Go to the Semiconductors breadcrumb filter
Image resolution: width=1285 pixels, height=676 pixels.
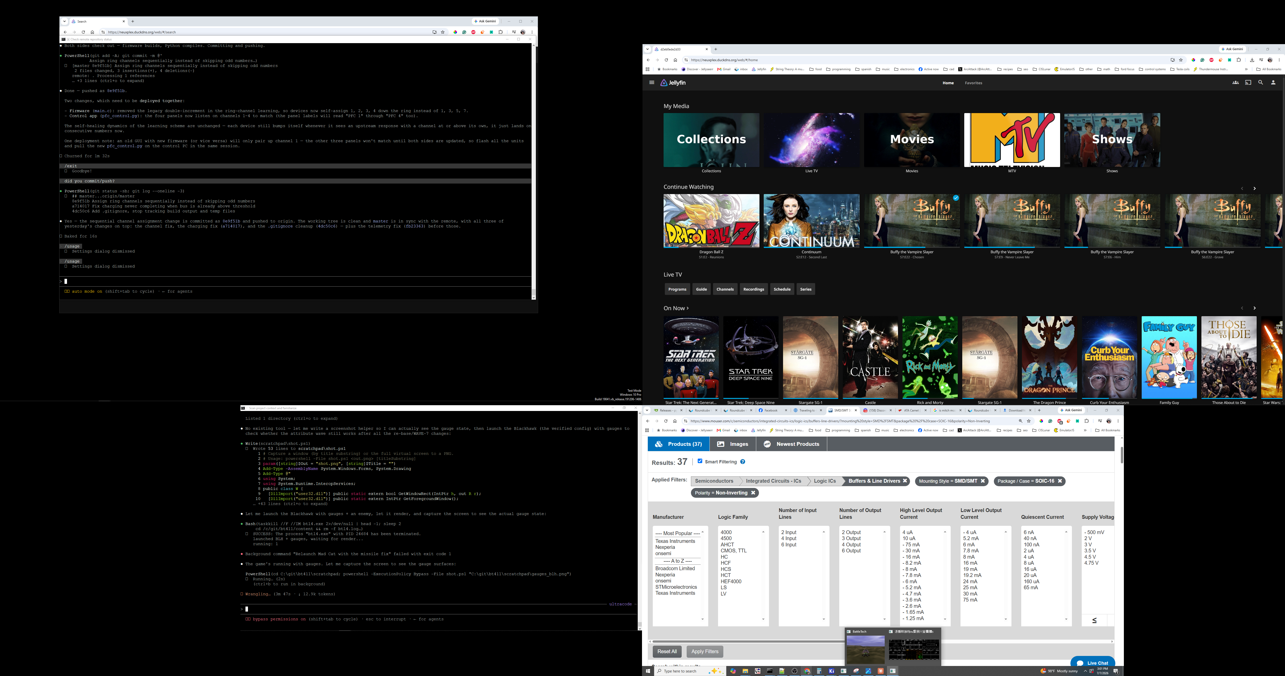click(x=714, y=481)
